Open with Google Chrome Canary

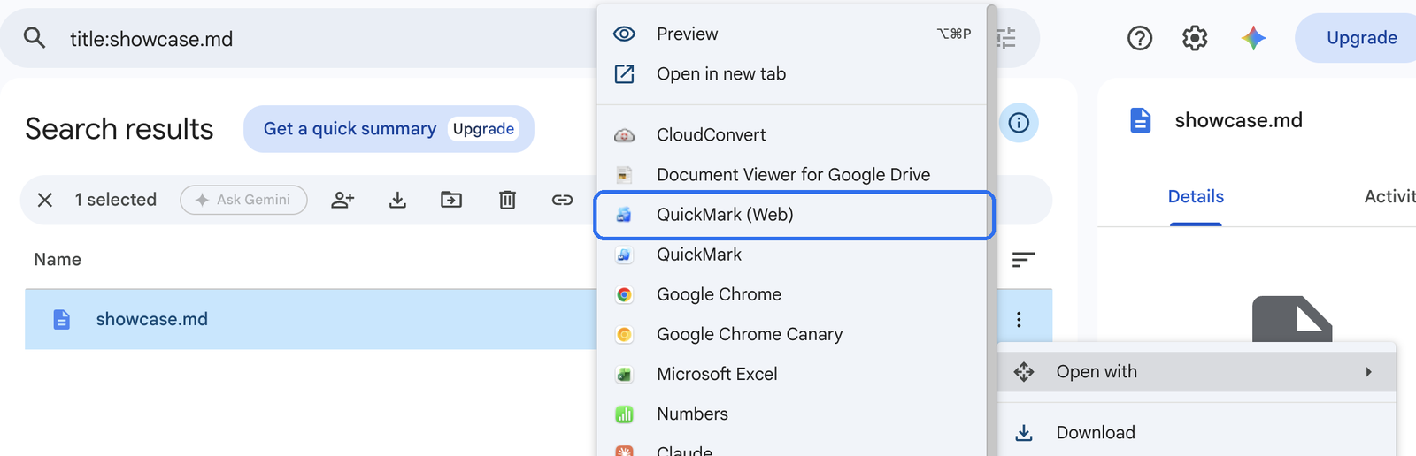point(792,334)
